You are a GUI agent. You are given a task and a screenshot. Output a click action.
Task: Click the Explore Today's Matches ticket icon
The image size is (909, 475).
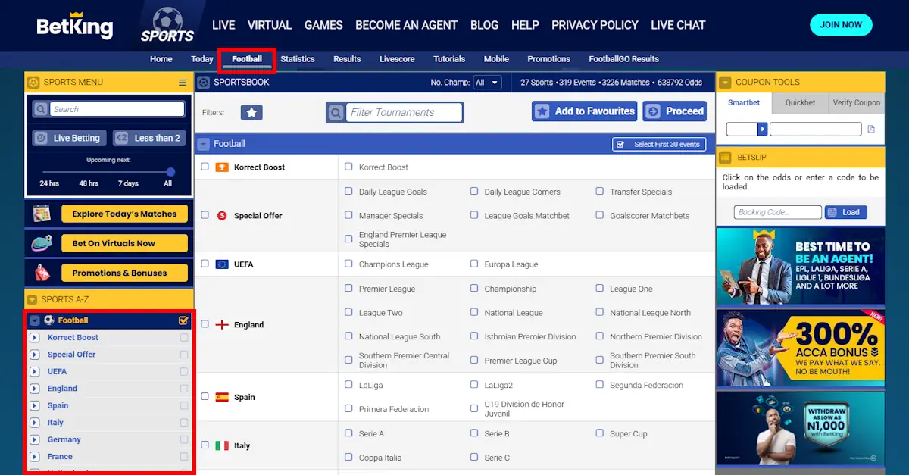[44, 214]
